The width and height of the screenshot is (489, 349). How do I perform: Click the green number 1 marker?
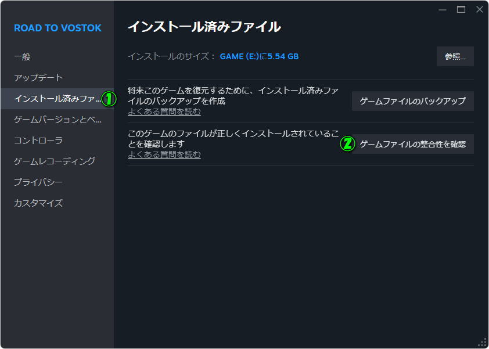(109, 99)
